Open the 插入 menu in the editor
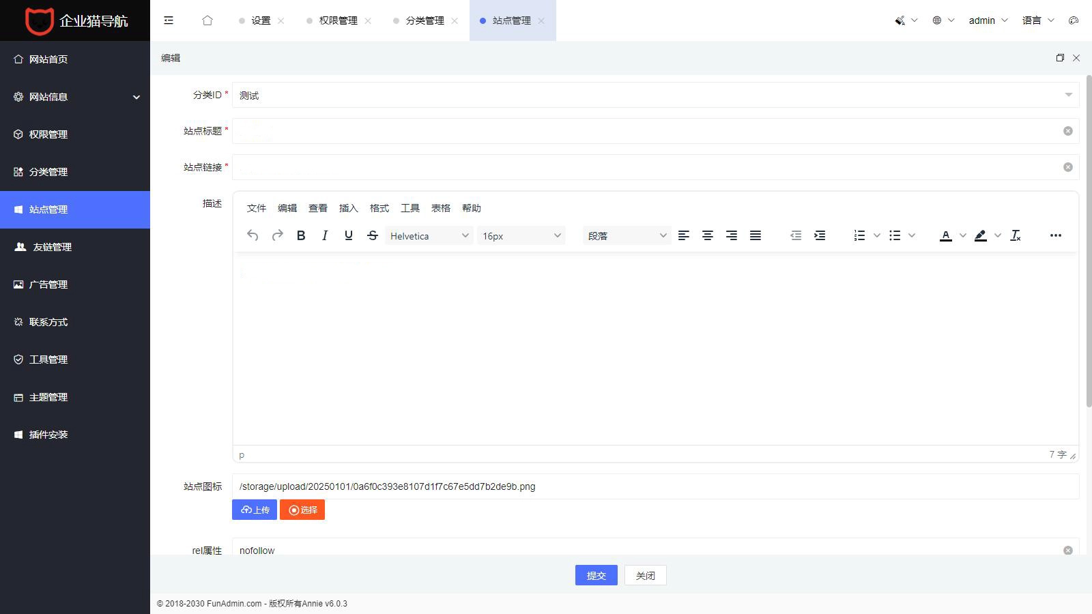 (x=348, y=208)
